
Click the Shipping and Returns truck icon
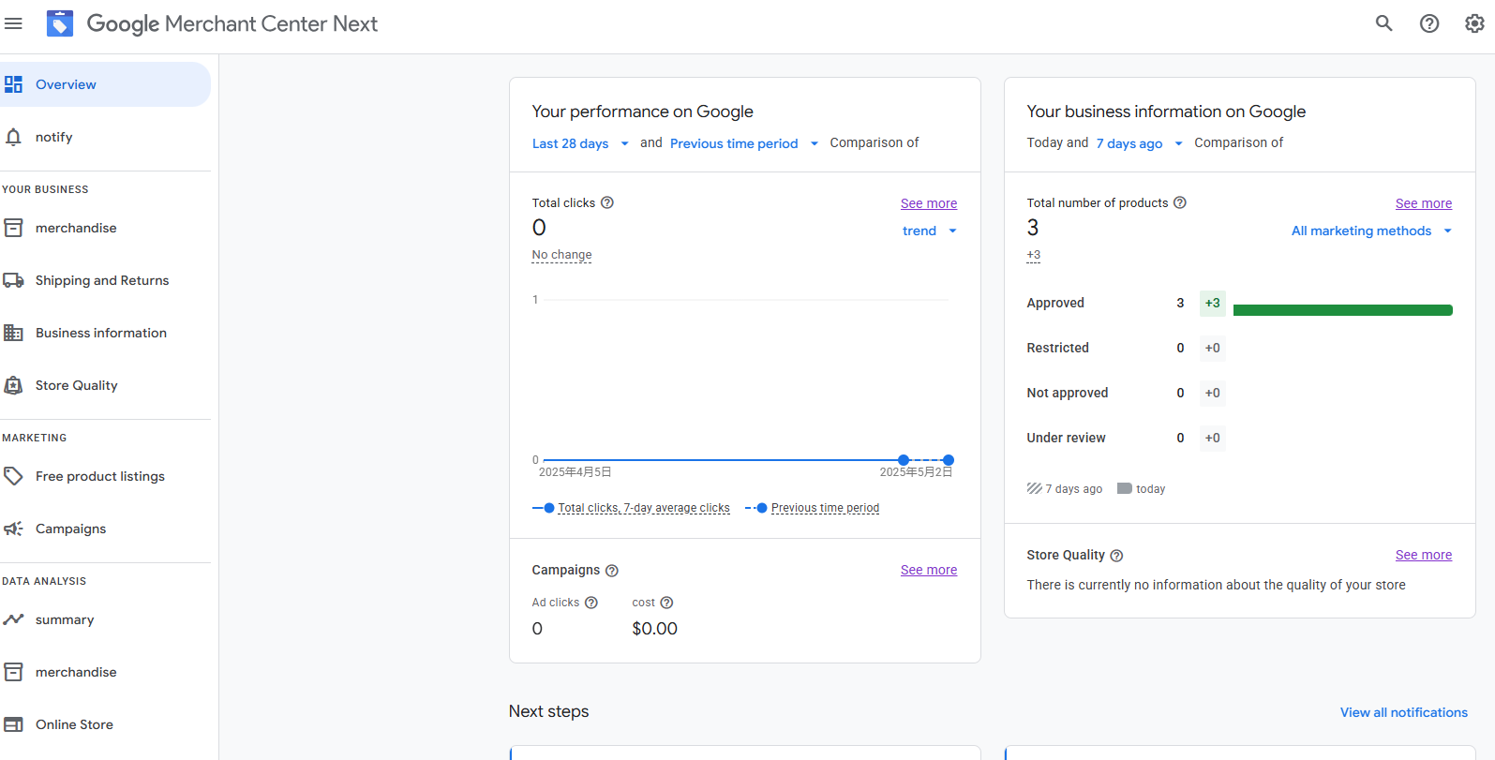pyautogui.click(x=13, y=280)
